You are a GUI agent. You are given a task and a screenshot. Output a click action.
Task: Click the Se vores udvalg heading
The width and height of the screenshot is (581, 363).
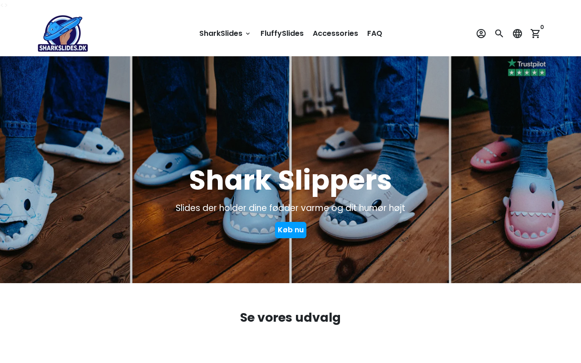[x=290, y=318]
